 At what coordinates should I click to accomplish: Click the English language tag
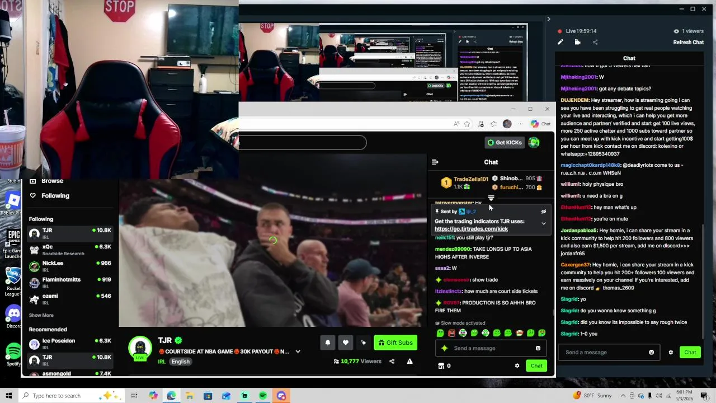[180, 362]
